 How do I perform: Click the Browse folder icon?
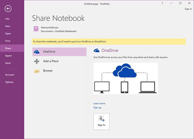(37, 71)
